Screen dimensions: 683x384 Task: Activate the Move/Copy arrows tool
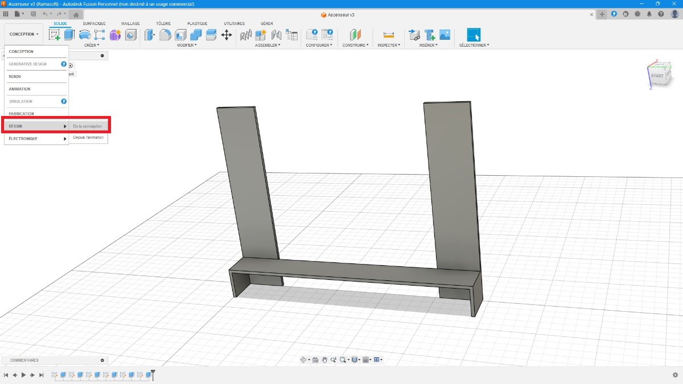[x=226, y=35]
